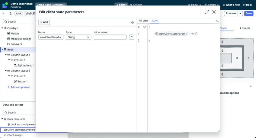256x138 pixels.
Task: Open the Preview dropdown arrow
Action: pos(240,14)
